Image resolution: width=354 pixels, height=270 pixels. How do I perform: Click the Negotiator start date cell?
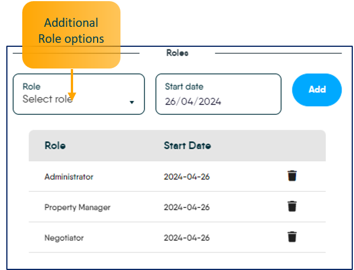click(x=187, y=237)
